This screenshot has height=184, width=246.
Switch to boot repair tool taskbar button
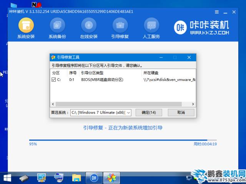pos(111,178)
